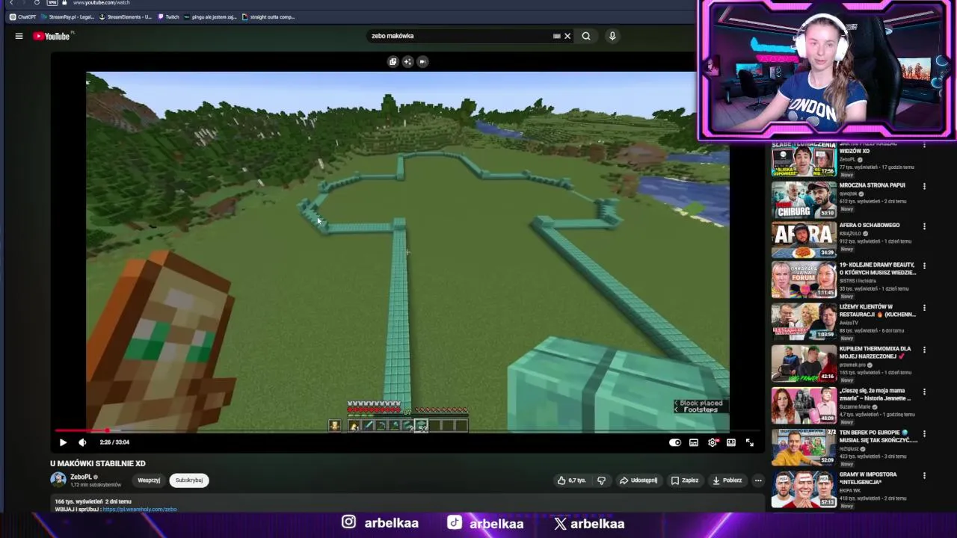Click the '166 tys. wyświetleń 2 dni temu' text

click(93, 501)
